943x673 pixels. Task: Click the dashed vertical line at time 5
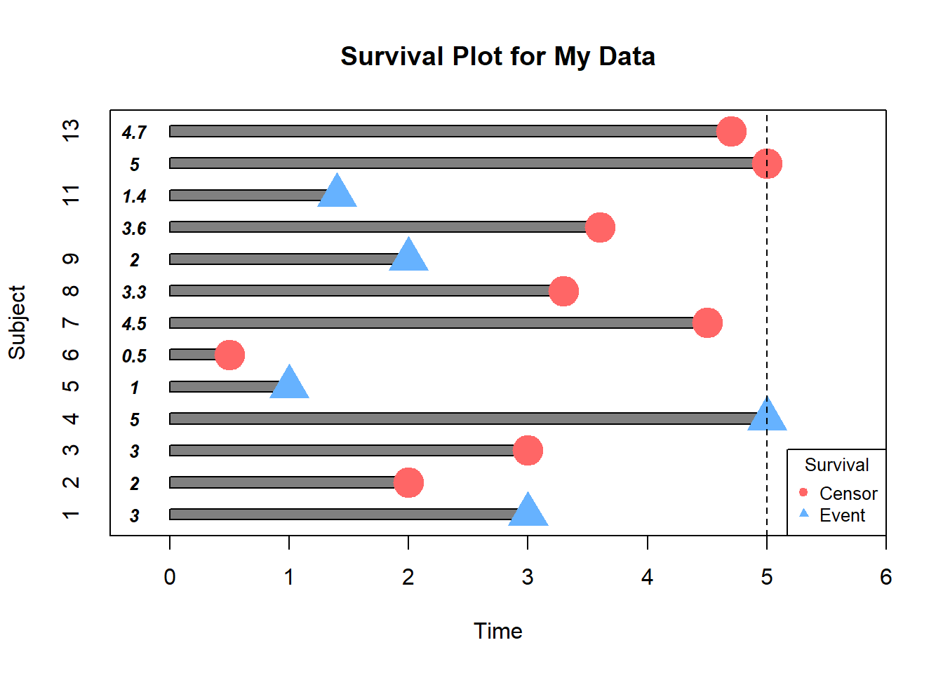pos(767,280)
